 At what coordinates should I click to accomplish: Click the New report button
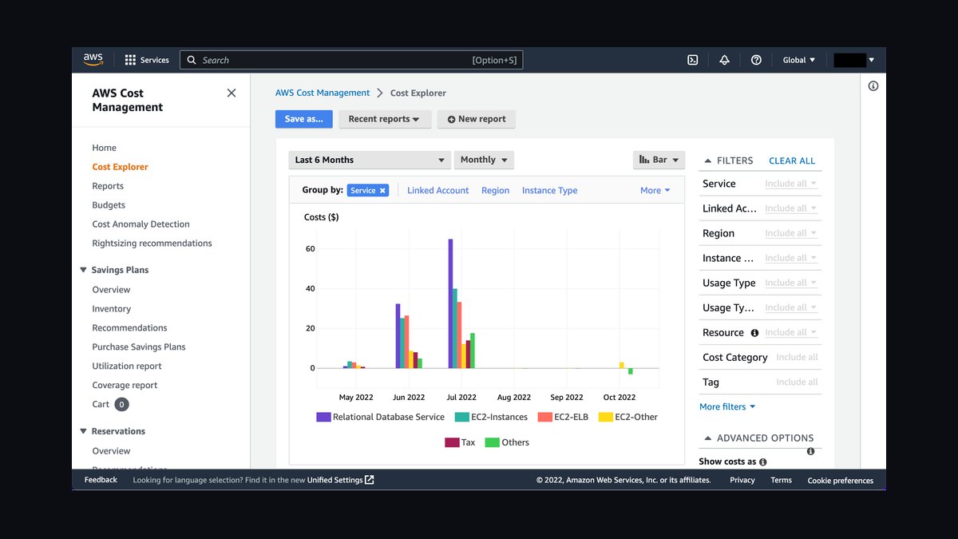point(477,119)
